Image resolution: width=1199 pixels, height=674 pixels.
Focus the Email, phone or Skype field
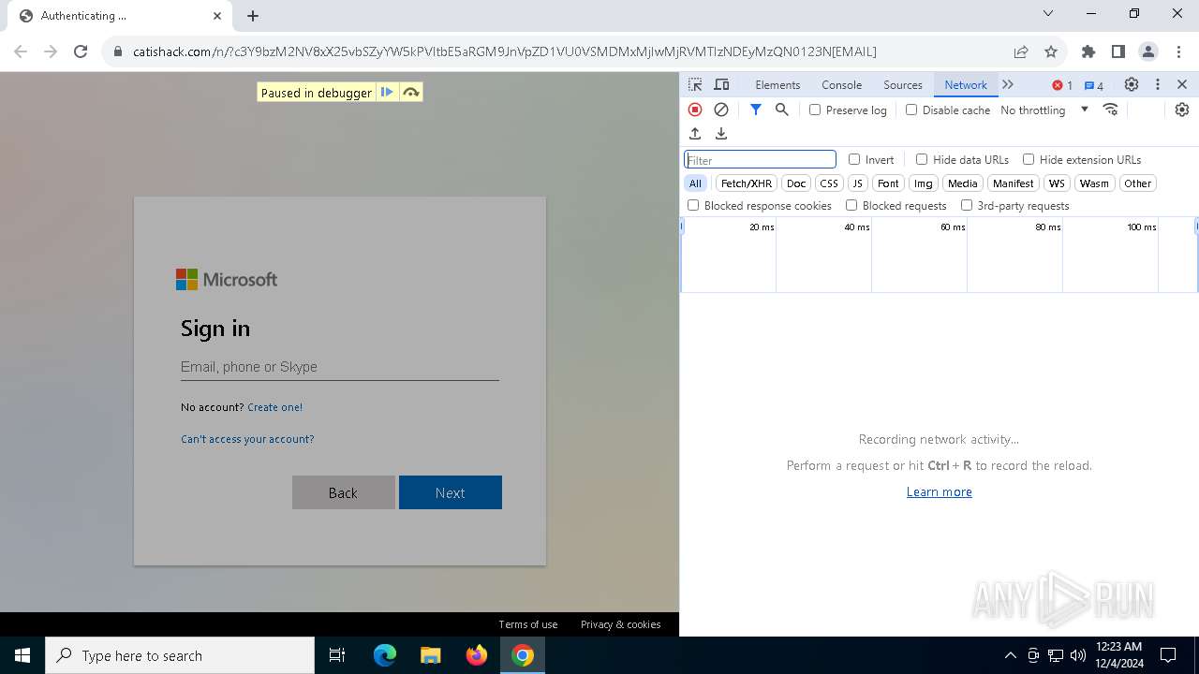(339, 367)
